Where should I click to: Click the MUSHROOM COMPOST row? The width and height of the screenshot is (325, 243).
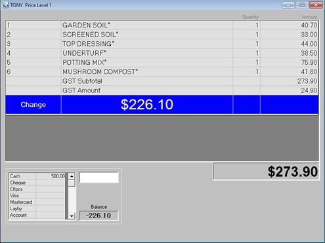coord(162,72)
